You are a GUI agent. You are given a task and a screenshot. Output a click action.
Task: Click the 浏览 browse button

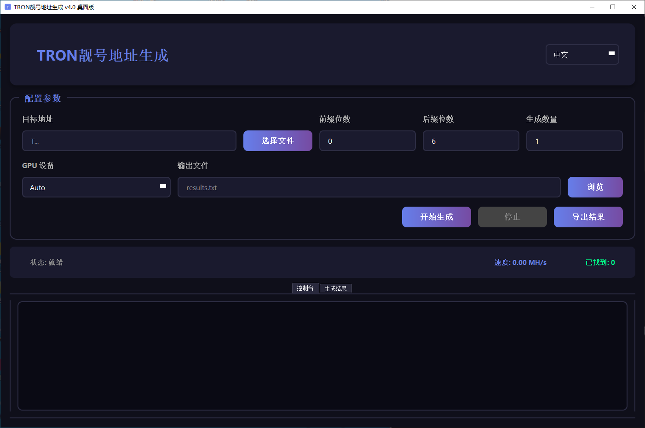coord(595,187)
